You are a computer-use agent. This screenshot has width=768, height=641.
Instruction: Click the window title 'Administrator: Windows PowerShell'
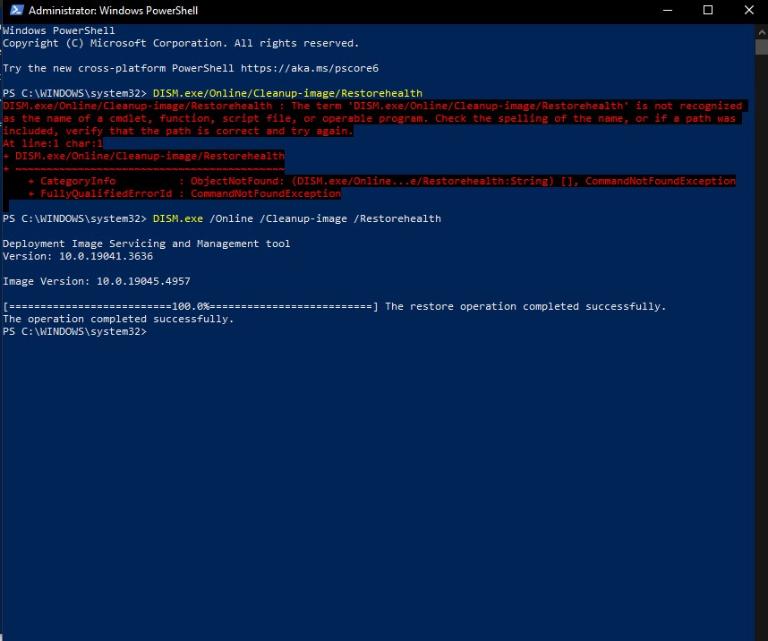(114, 11)
